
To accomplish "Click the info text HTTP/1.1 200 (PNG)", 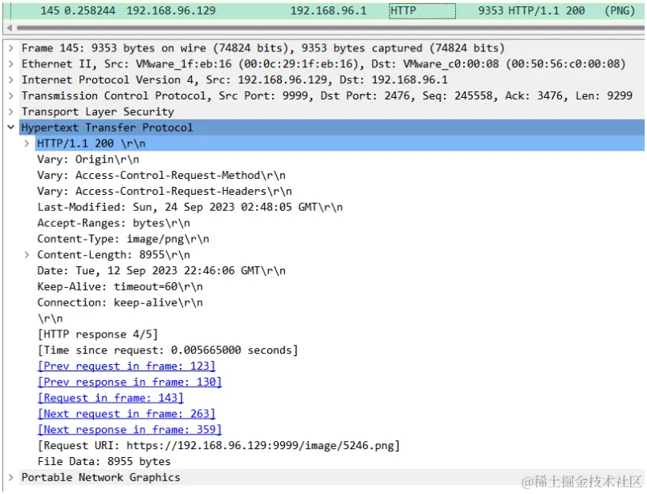I will pos(572,10).
